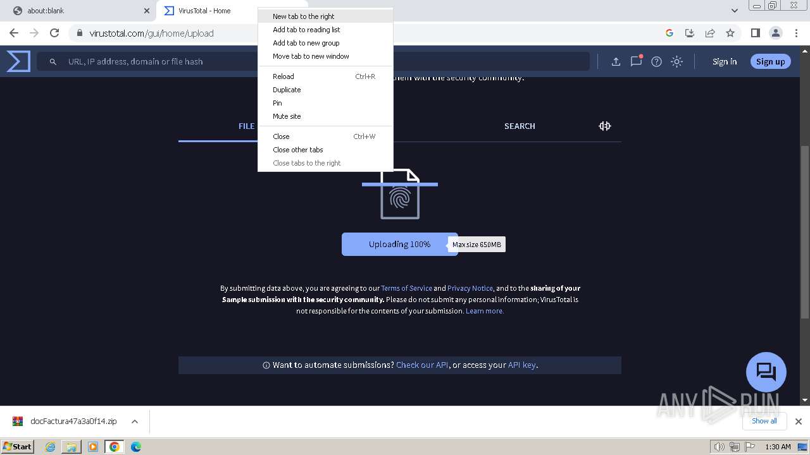Click the upload file icon in header

[616, 61]
